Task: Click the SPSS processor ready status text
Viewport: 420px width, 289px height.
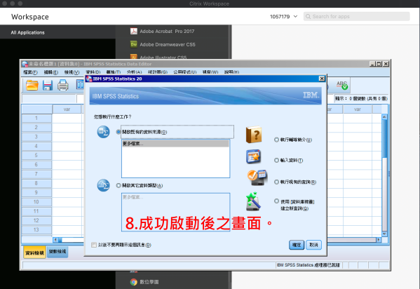Action: click(x=309, y=265)
